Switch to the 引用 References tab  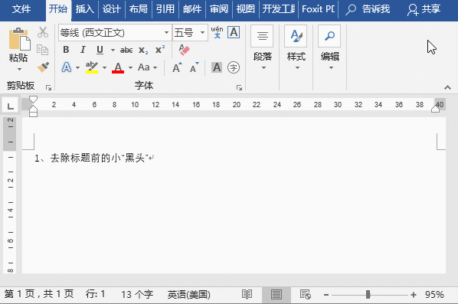point(165,9)
